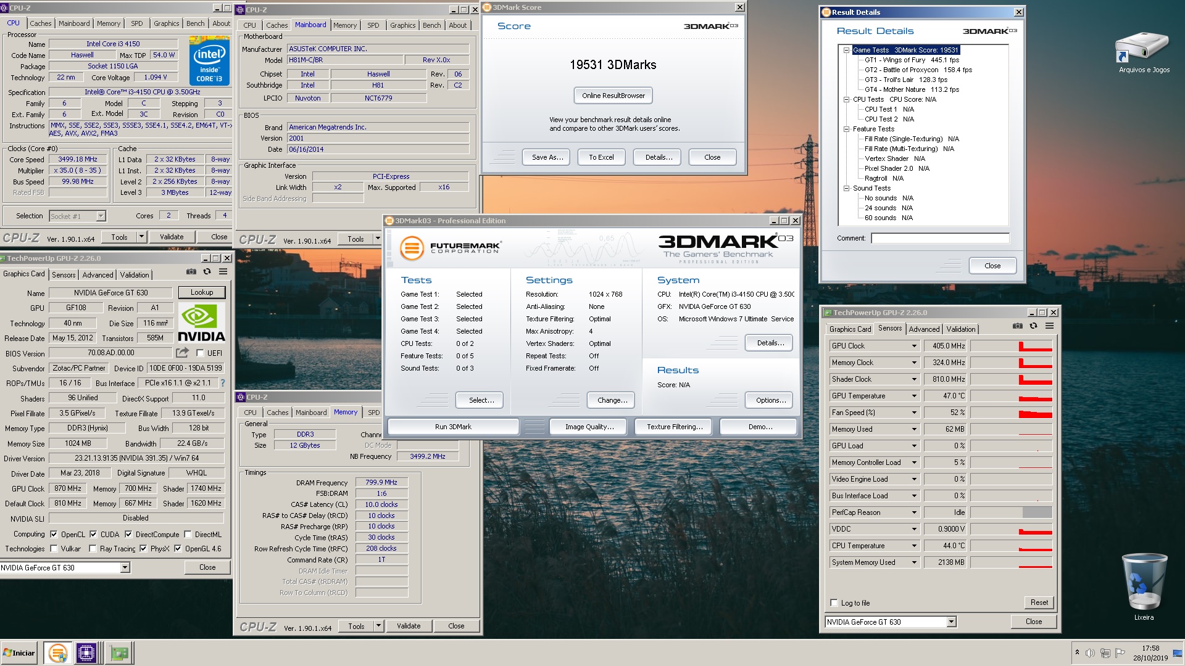The image size is (1185, 666).
Task: Open Tools dropdown arrow in CPU-Z Memory window
Action: click(x=378, y=626)
